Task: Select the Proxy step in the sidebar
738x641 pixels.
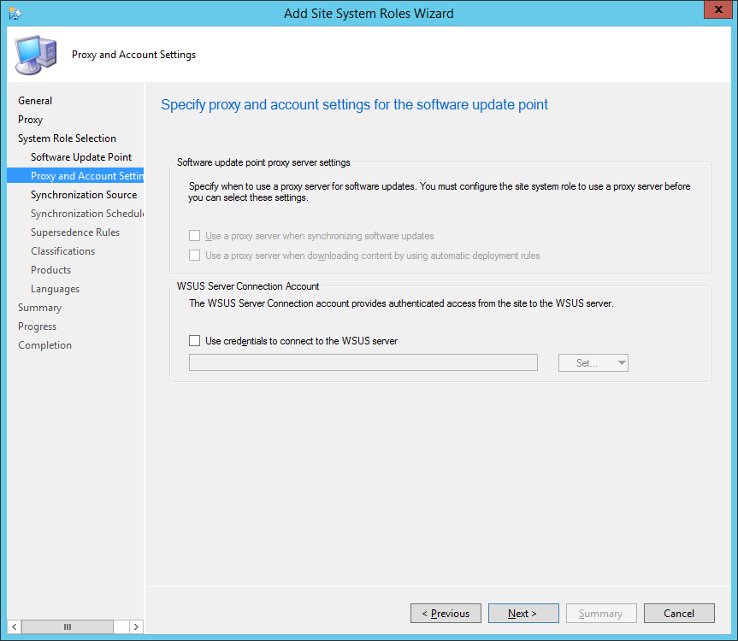Action: point(30,120)
